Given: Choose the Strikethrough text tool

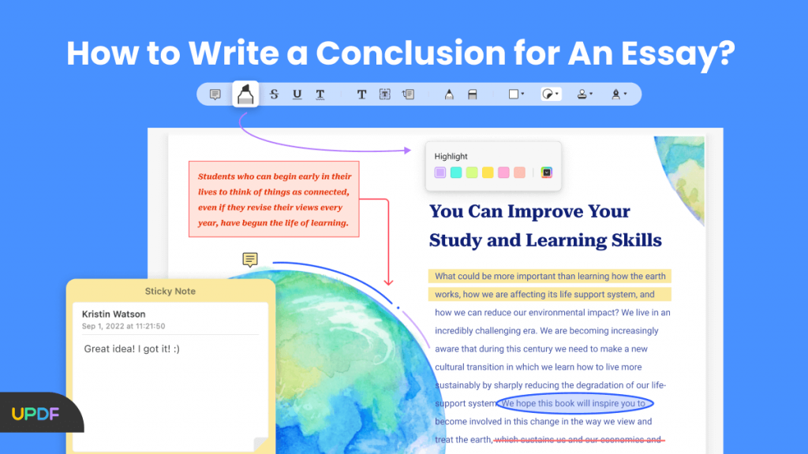Looking at the screenshot, I should tap(274, 94).
